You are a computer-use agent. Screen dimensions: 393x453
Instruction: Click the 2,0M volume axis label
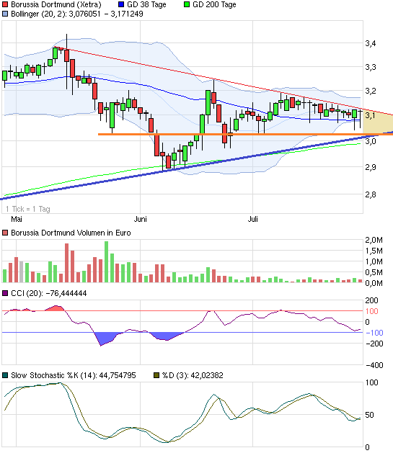374,240
